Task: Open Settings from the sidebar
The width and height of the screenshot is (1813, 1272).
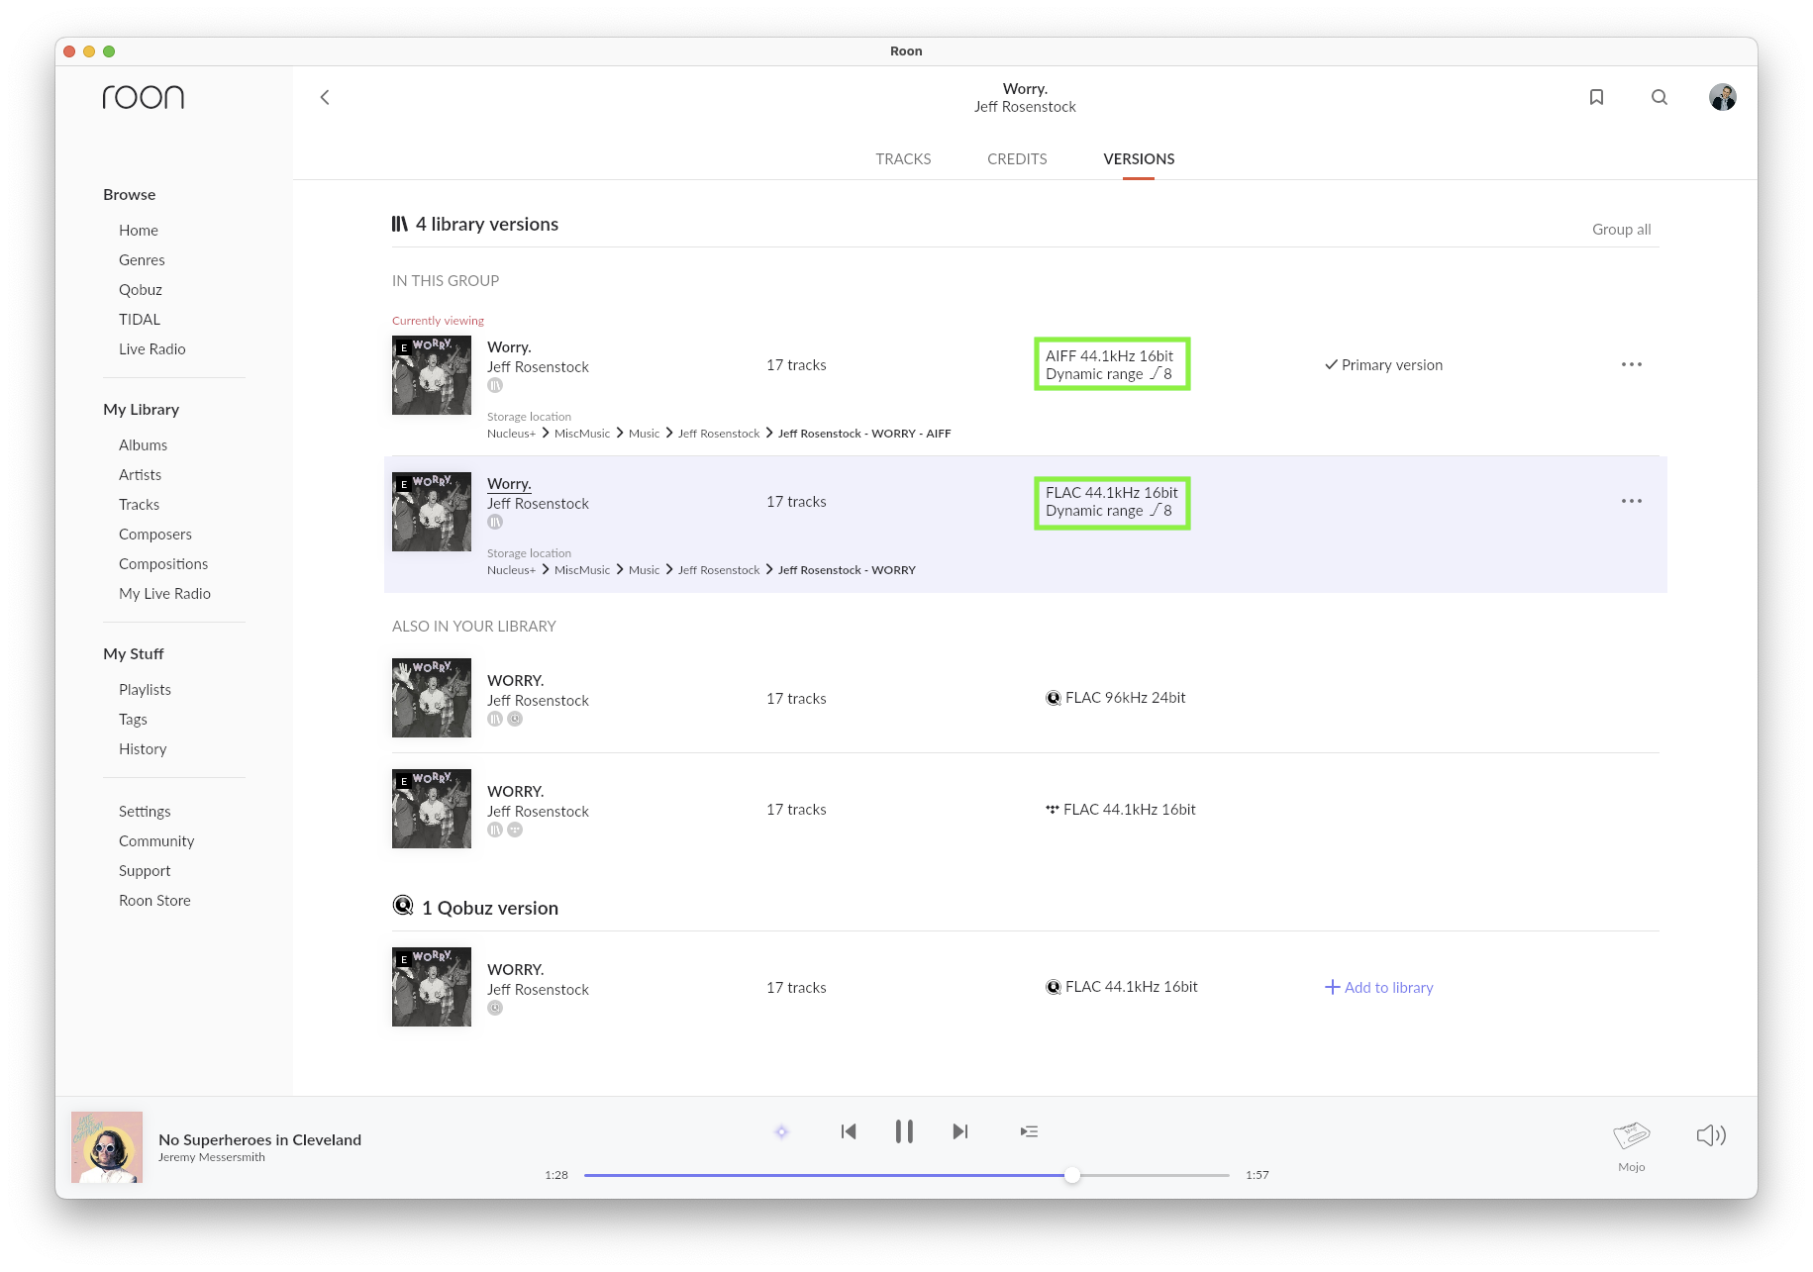Action: tap(145, 811)
